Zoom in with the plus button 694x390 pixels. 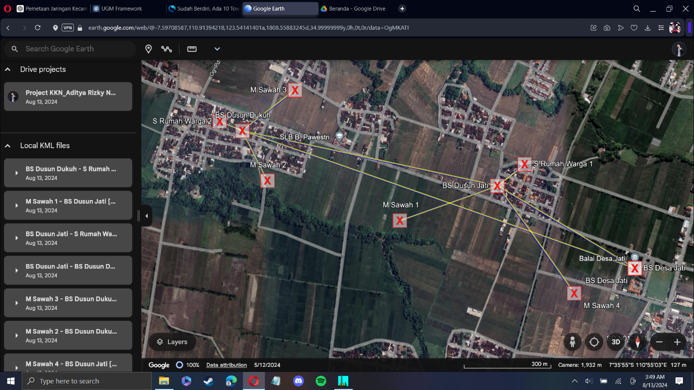pyautogui.click(x=677, y=342)
